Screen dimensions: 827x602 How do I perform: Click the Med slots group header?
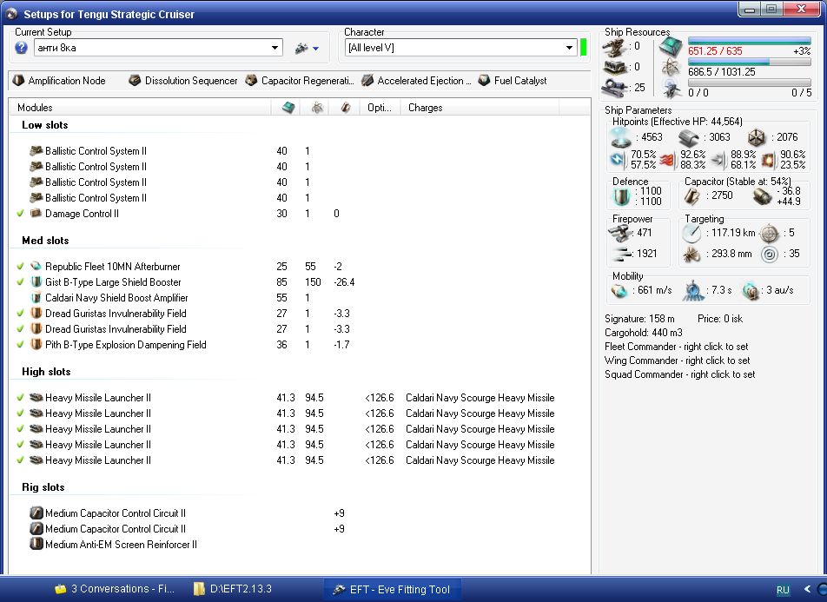tap(45, 241)
